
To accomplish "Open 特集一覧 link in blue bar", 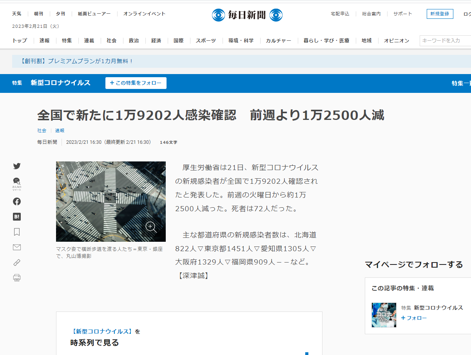I will click(461, 83).
